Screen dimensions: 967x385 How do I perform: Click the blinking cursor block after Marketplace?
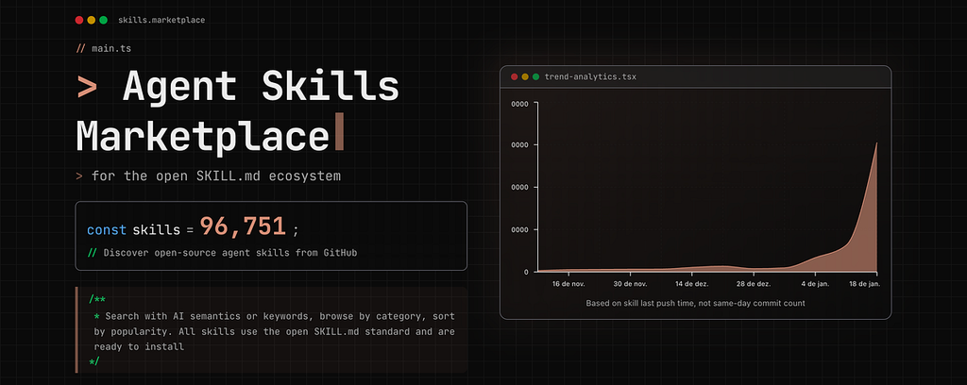coord(339,135)
